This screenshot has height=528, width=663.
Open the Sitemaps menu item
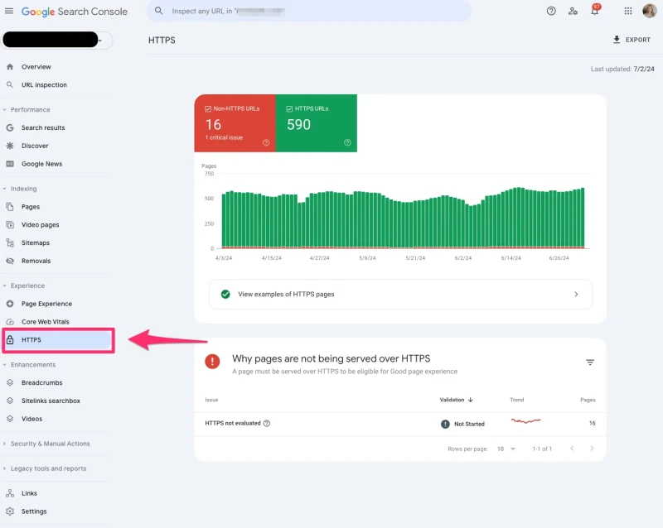click(x=36, y=242)
